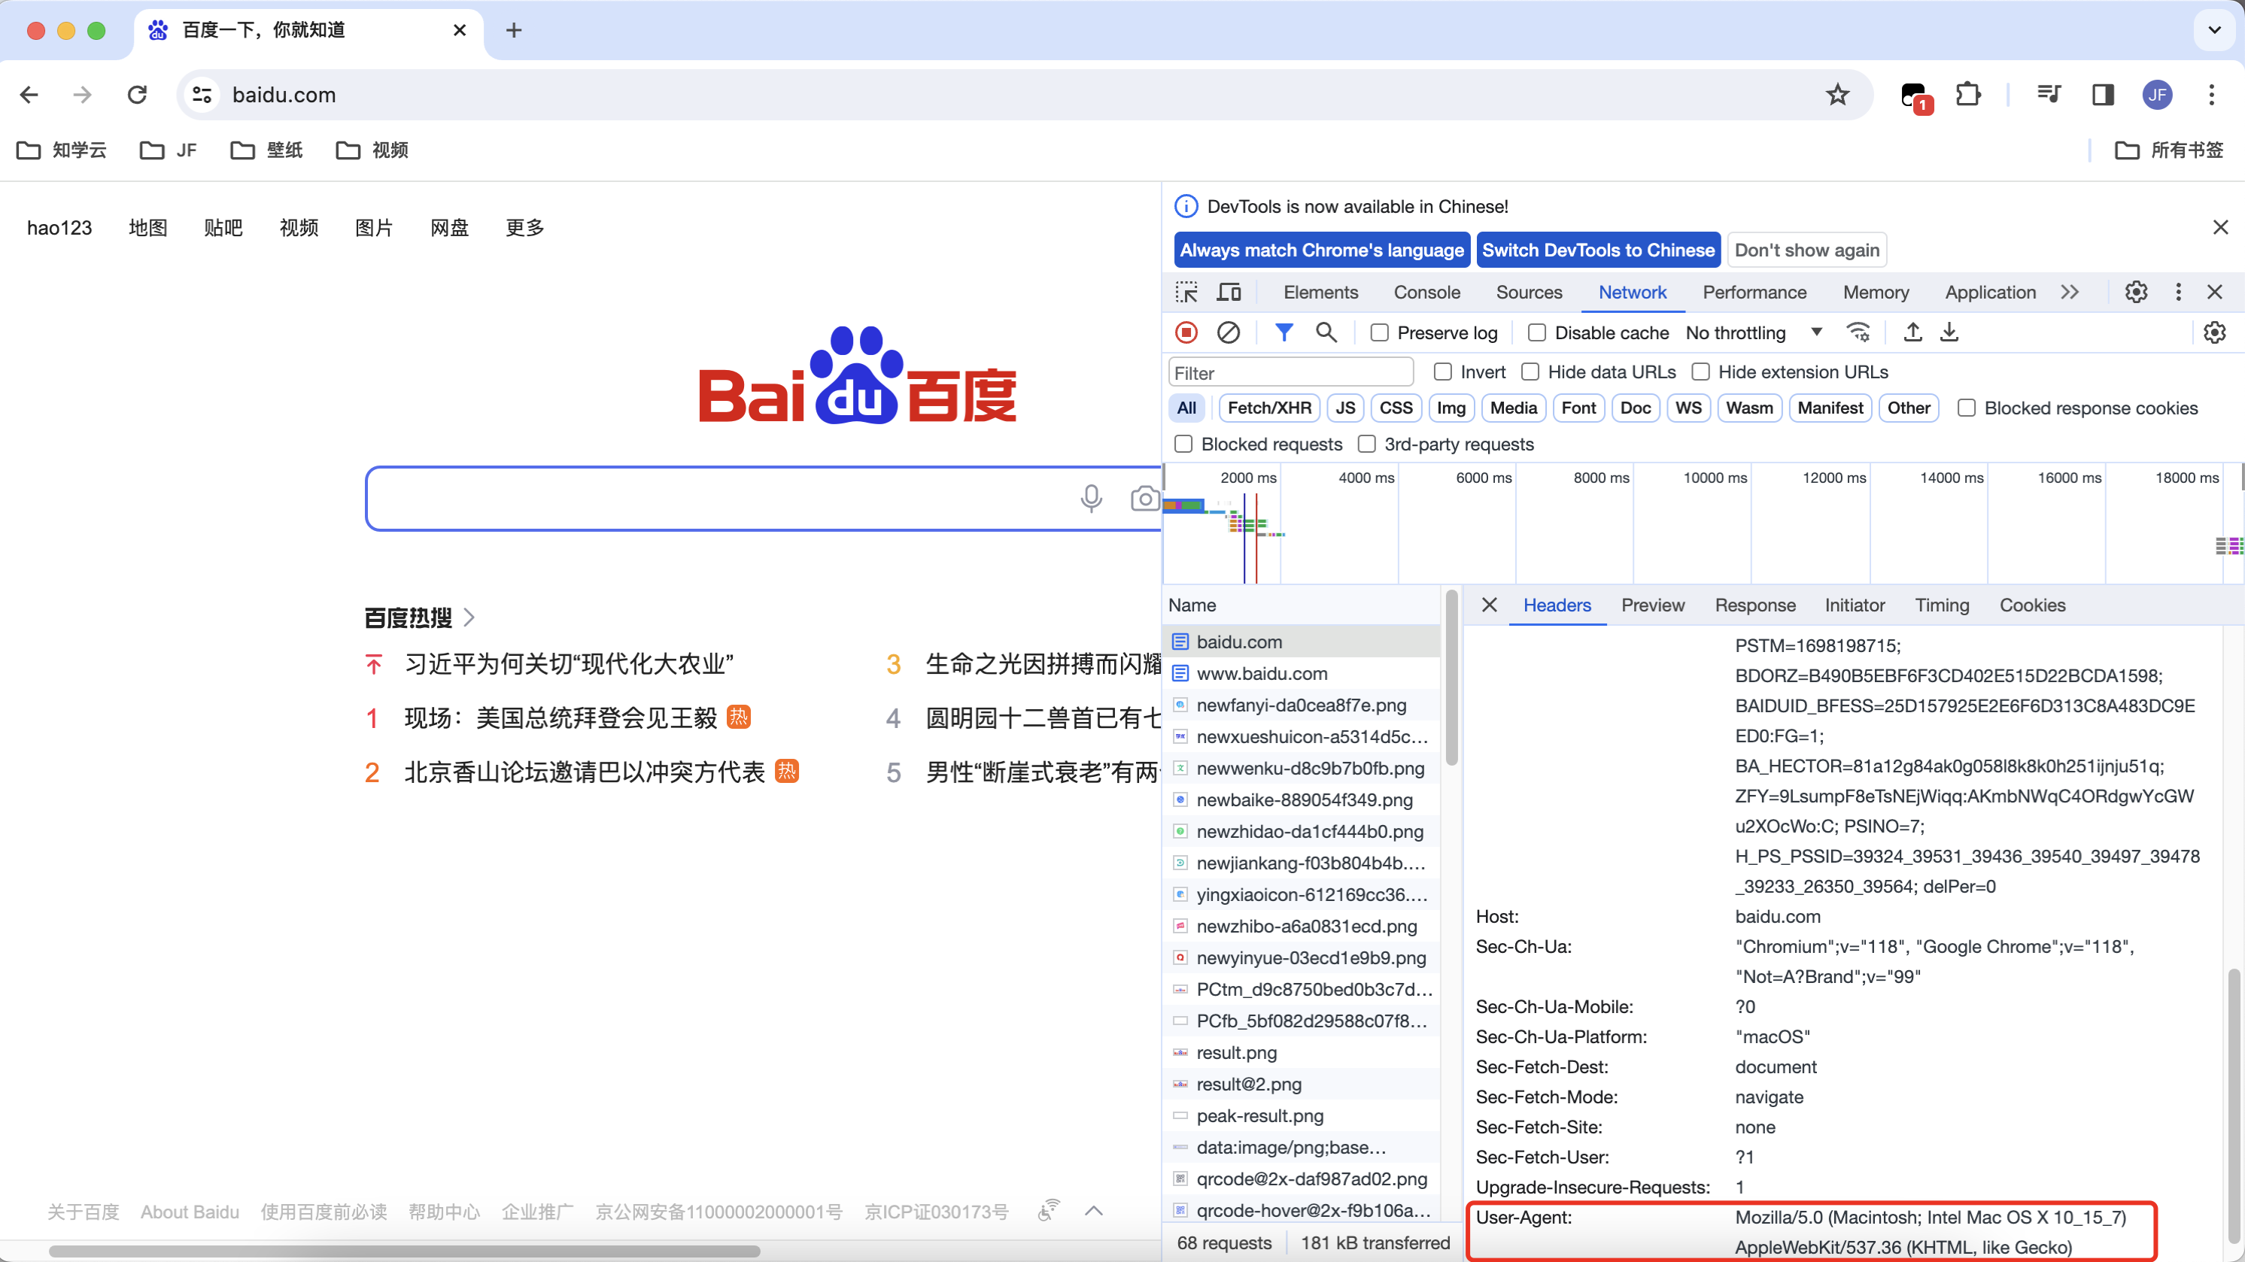This screenshot has height=1262, width=2245.
Task: Open the 视频 bookmark folder
Action: point(372,150)
